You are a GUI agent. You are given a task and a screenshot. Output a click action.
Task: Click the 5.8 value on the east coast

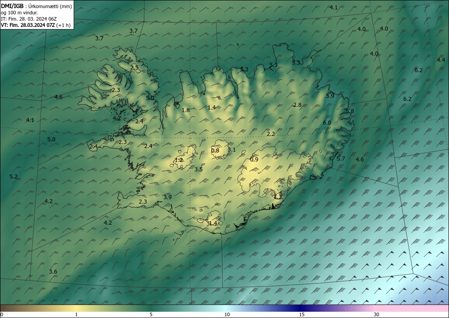coord(350,111)
